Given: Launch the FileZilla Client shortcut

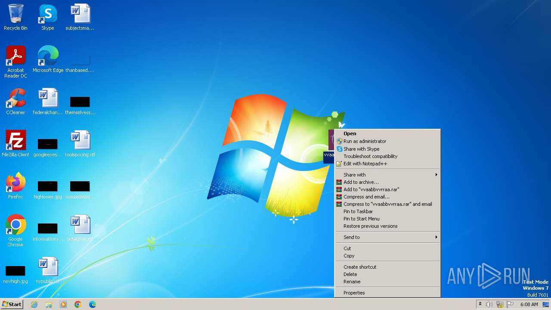Looking at the screenshot, I should coord(15,144).
